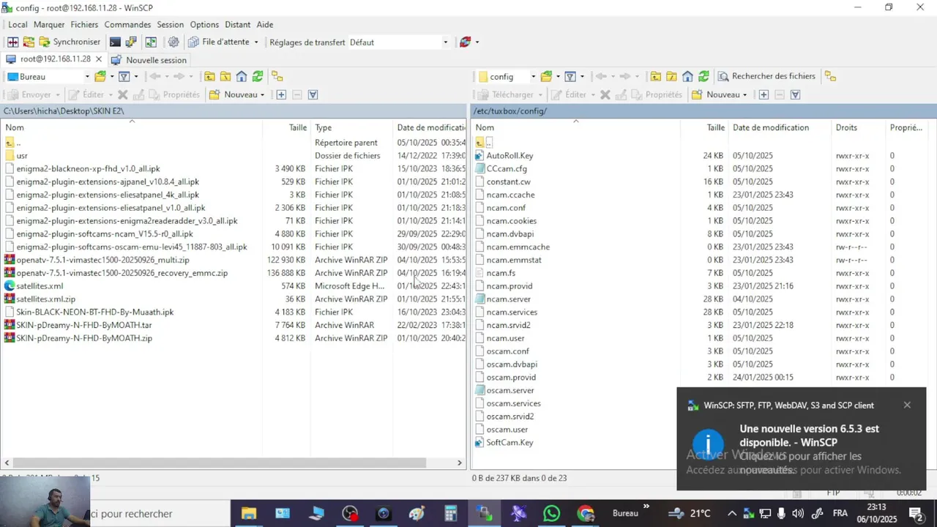This screenshot has height=527, width=937.
Task: Open the Défaut transfer settings dropdown
Action: click(x=445, y=42)
